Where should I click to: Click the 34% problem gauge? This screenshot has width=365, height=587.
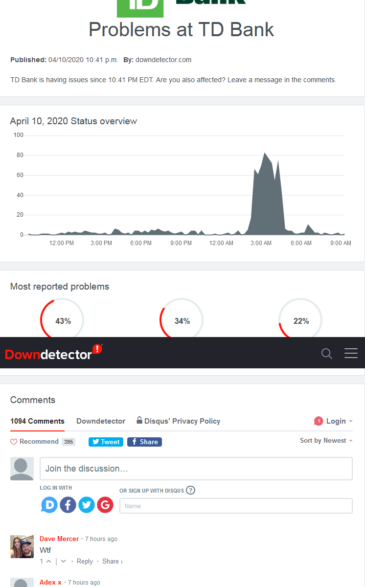coord(182,319)
